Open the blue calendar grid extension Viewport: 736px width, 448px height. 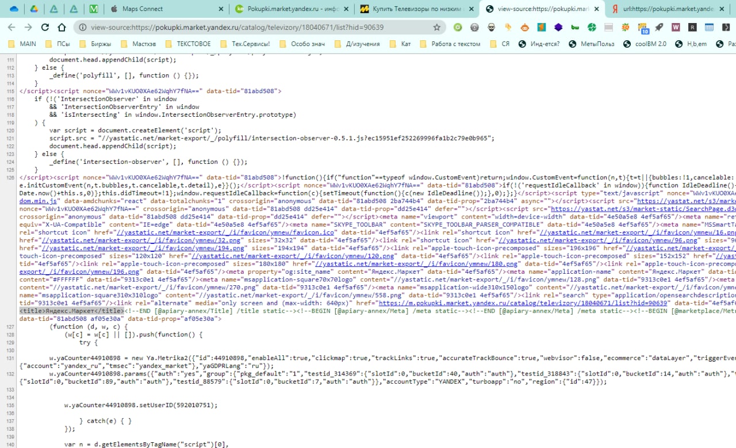710,27
